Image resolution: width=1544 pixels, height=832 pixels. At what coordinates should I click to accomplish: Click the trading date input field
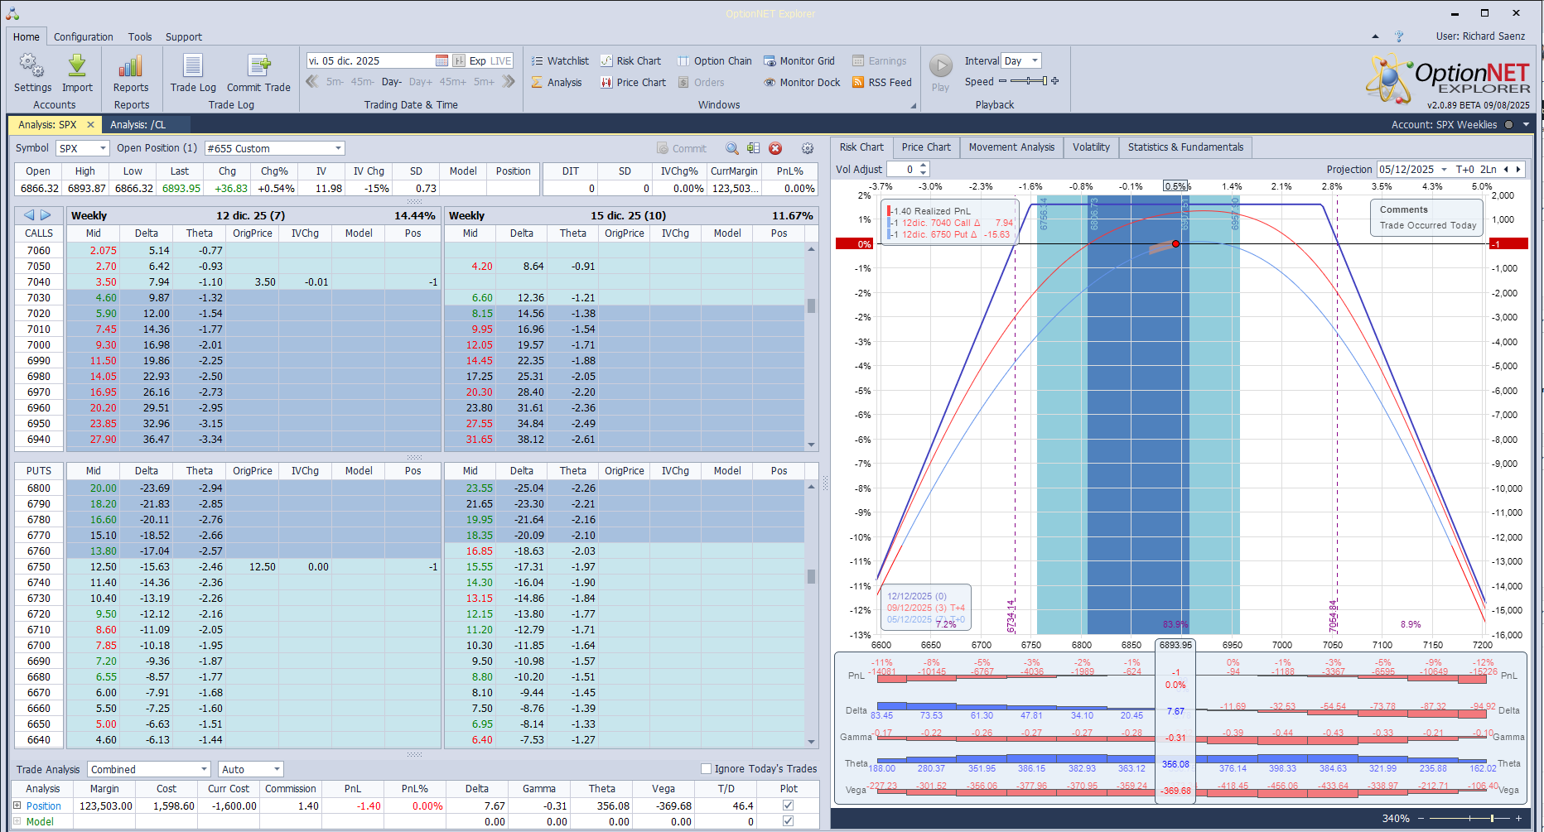(370, 61)
